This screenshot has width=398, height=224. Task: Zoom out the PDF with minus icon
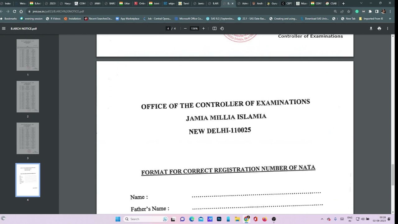[x=185, y=29]
